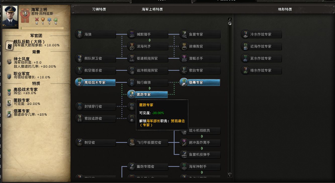This screenshot has height=183, width=335.
Task: Toggle the active 烟幕专家 trait
Action: tap(200, 83)
